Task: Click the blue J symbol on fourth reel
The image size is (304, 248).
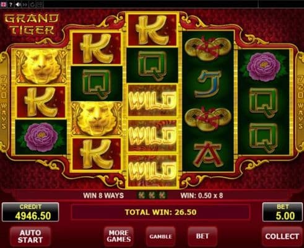Action: point(208,84)
